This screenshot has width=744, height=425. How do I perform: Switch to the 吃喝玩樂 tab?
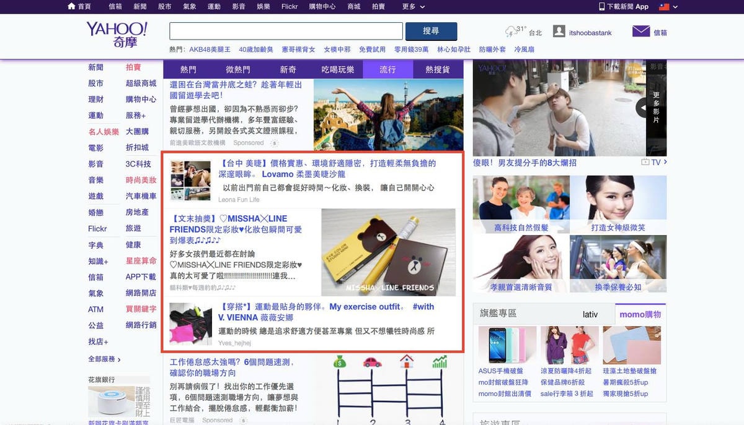click(x=338, y=69)
